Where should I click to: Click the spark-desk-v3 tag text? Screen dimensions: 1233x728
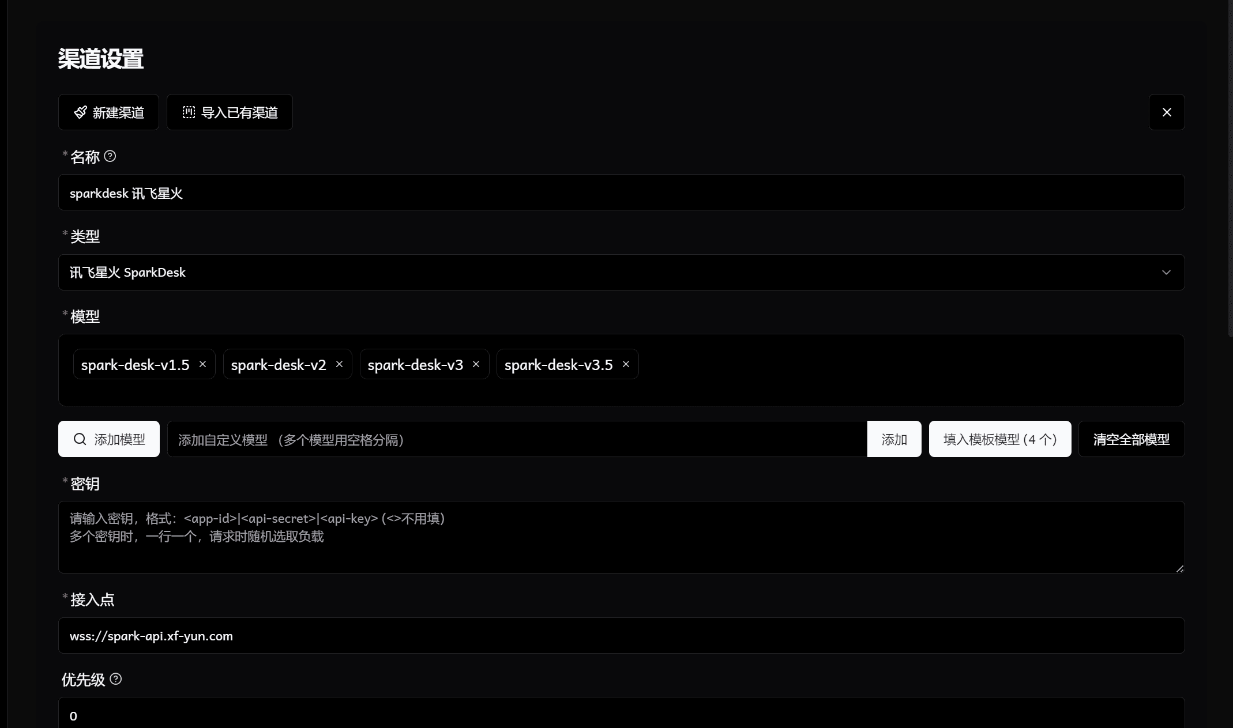[415, 365]
